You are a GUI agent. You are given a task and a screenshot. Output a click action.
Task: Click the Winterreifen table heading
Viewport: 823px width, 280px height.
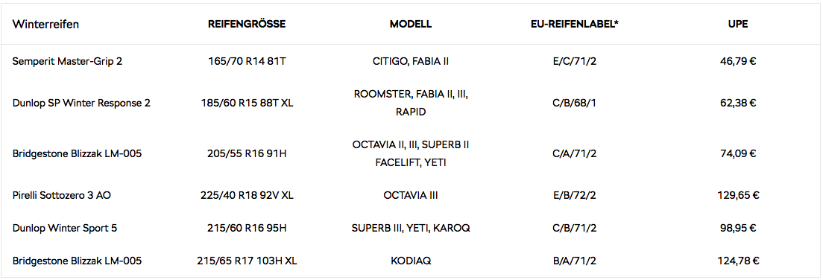pos(45,25)
